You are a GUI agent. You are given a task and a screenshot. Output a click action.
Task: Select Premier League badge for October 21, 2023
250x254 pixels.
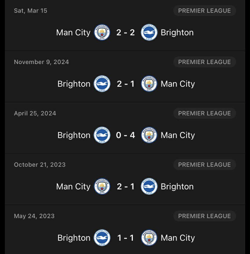tap(204, 165)
